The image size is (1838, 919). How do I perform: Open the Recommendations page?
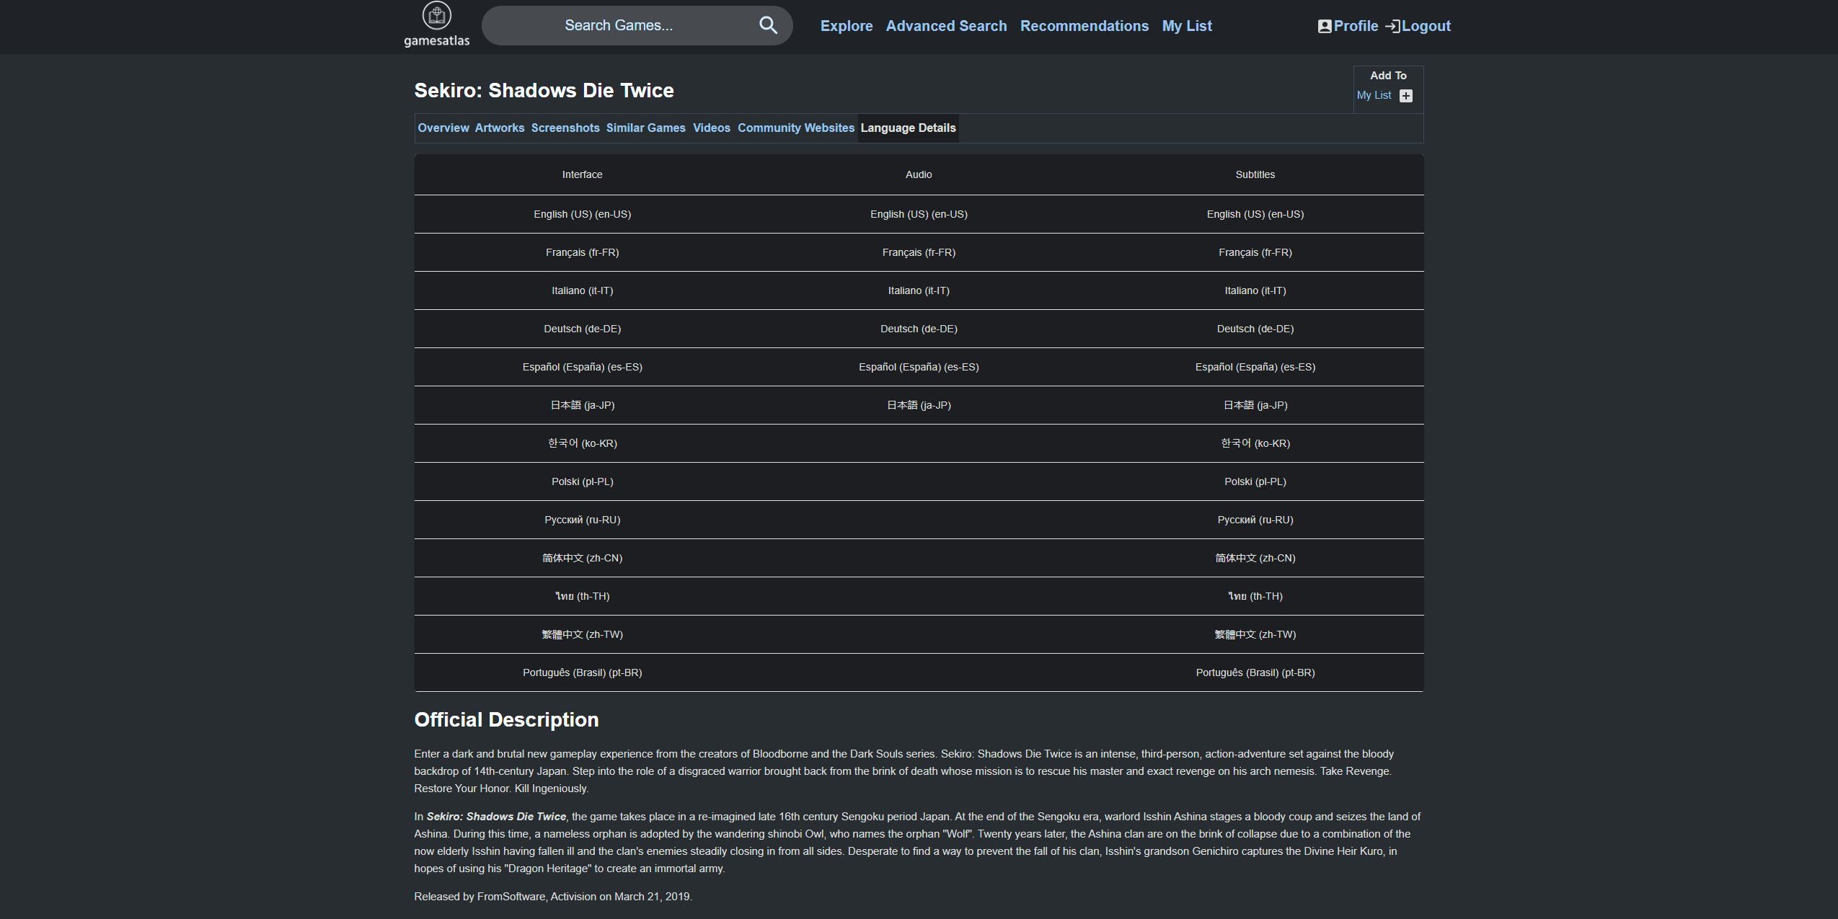tap(1084, 26)
